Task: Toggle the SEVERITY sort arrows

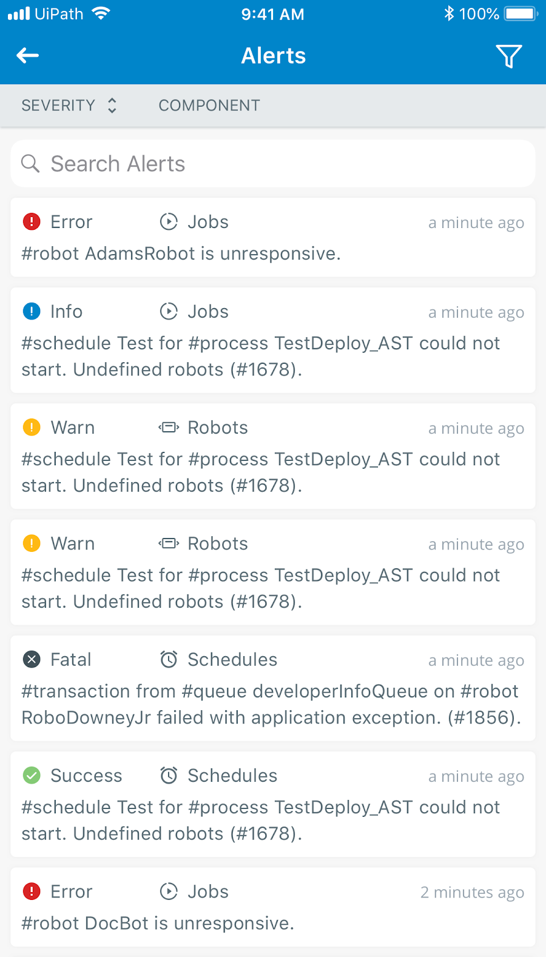Action: click(112, 106)
